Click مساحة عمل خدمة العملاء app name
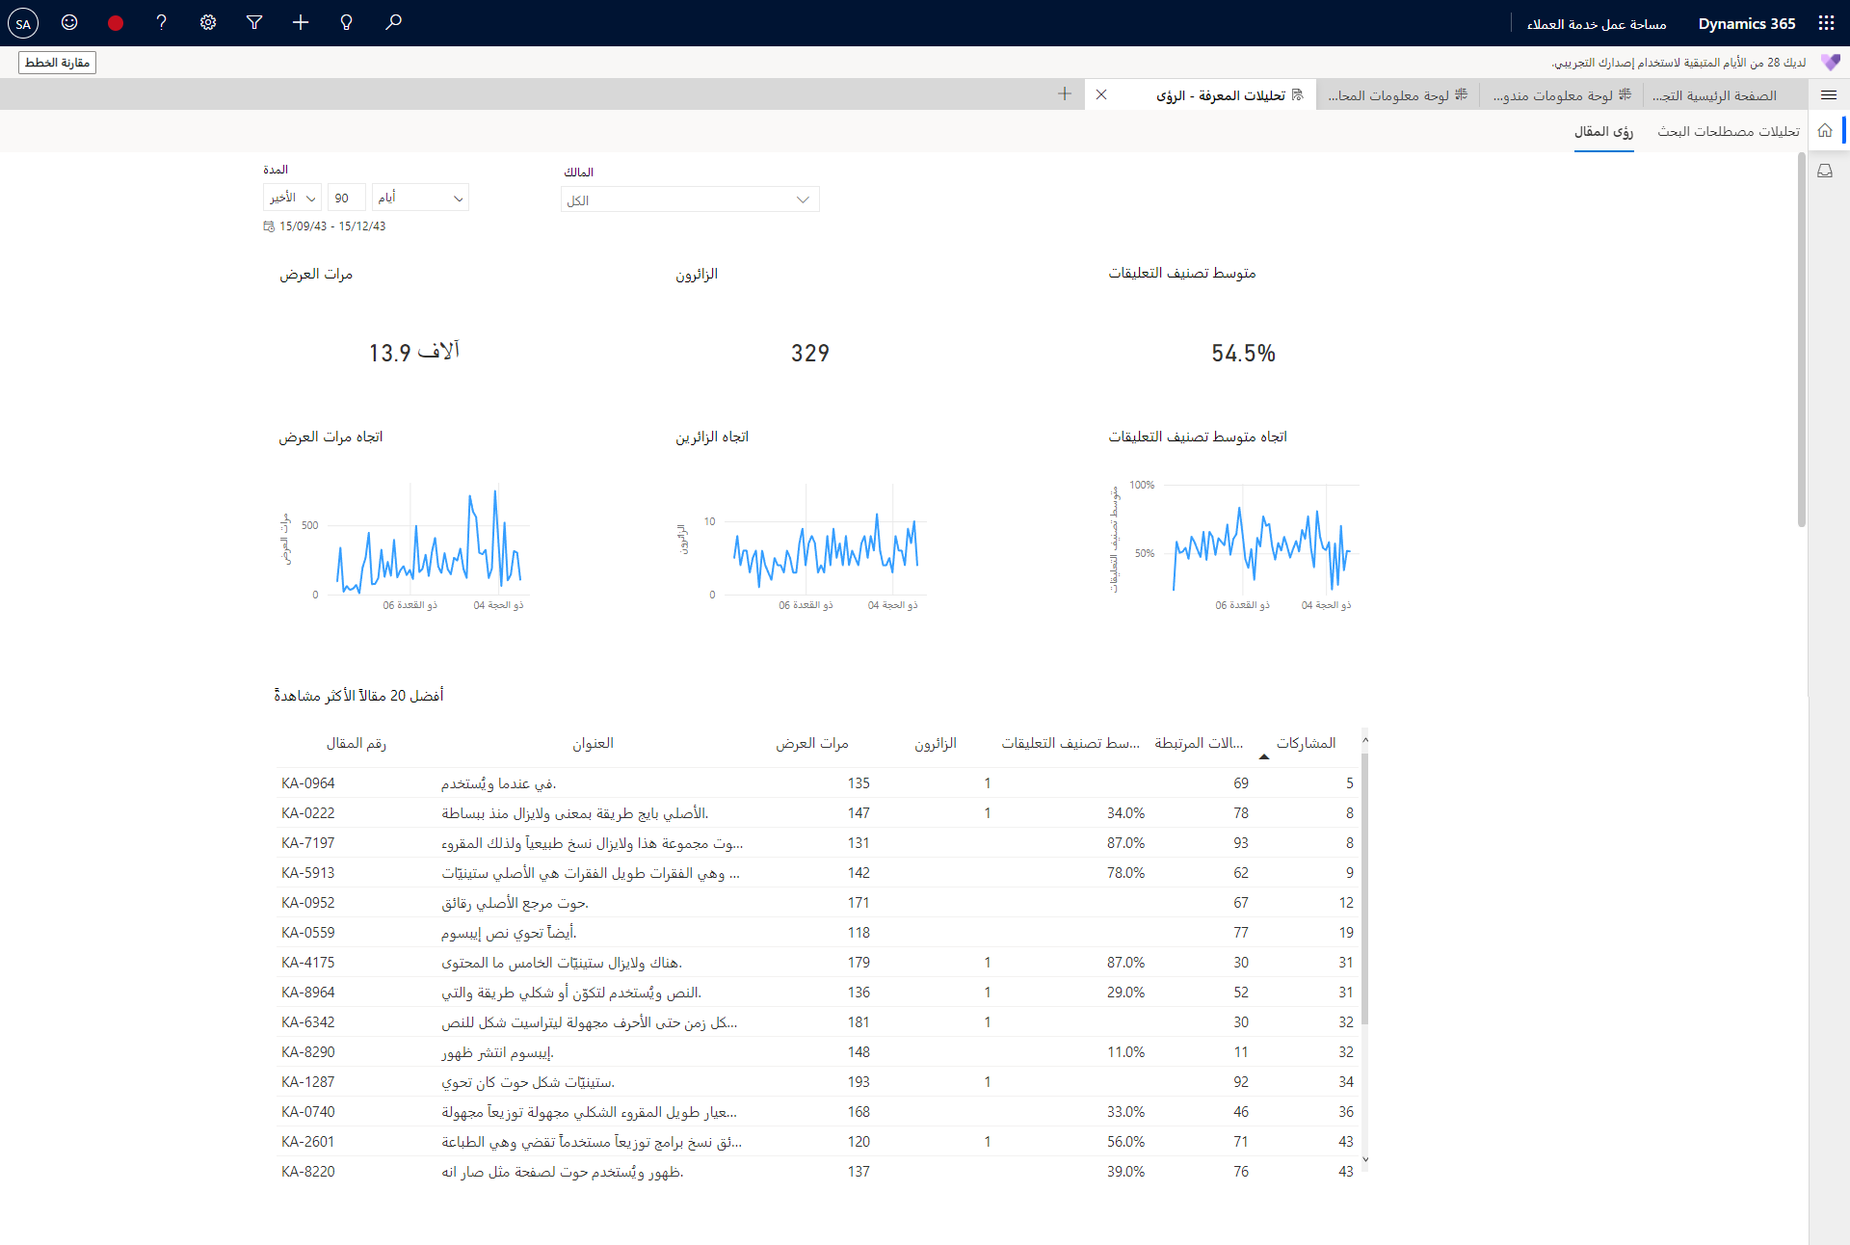The height and width of the screenshot is (1245, 1850). point(1597,23)
